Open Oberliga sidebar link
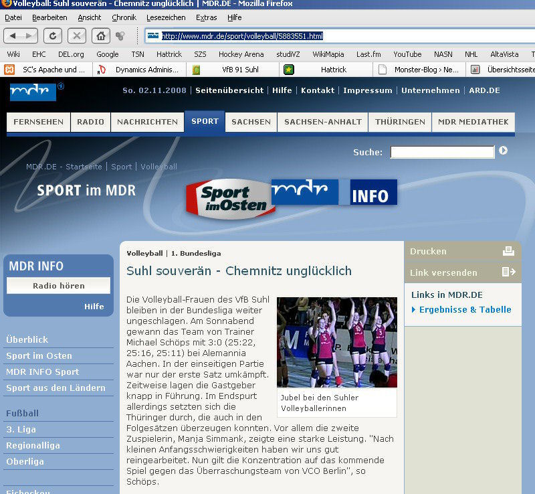This screenshot has height=494, width=535. (x=25, y=461)
